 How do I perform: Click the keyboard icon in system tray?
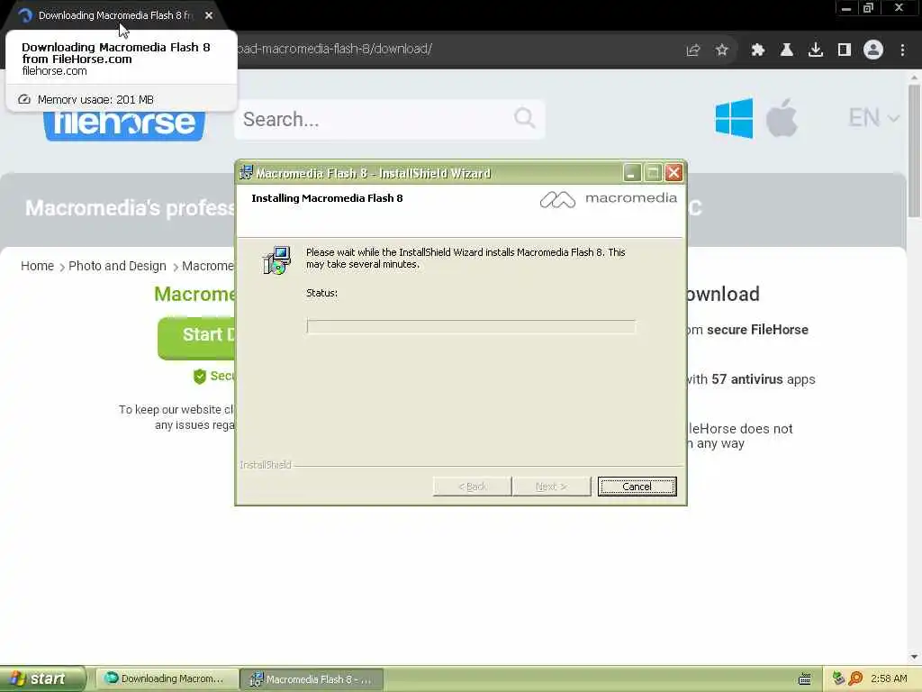(x=804, y=679)
